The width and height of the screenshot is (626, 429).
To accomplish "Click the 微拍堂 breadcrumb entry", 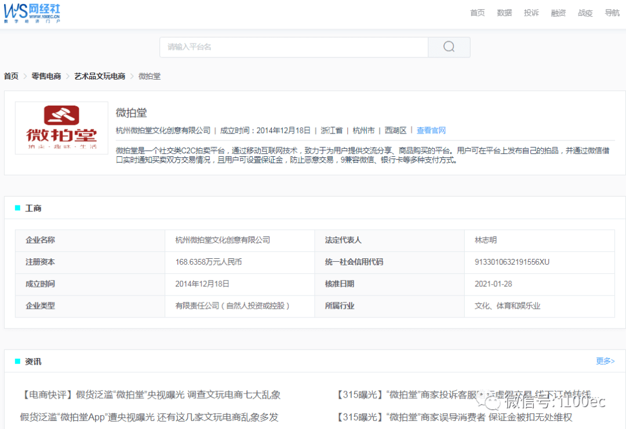I will tap(149, 76).
